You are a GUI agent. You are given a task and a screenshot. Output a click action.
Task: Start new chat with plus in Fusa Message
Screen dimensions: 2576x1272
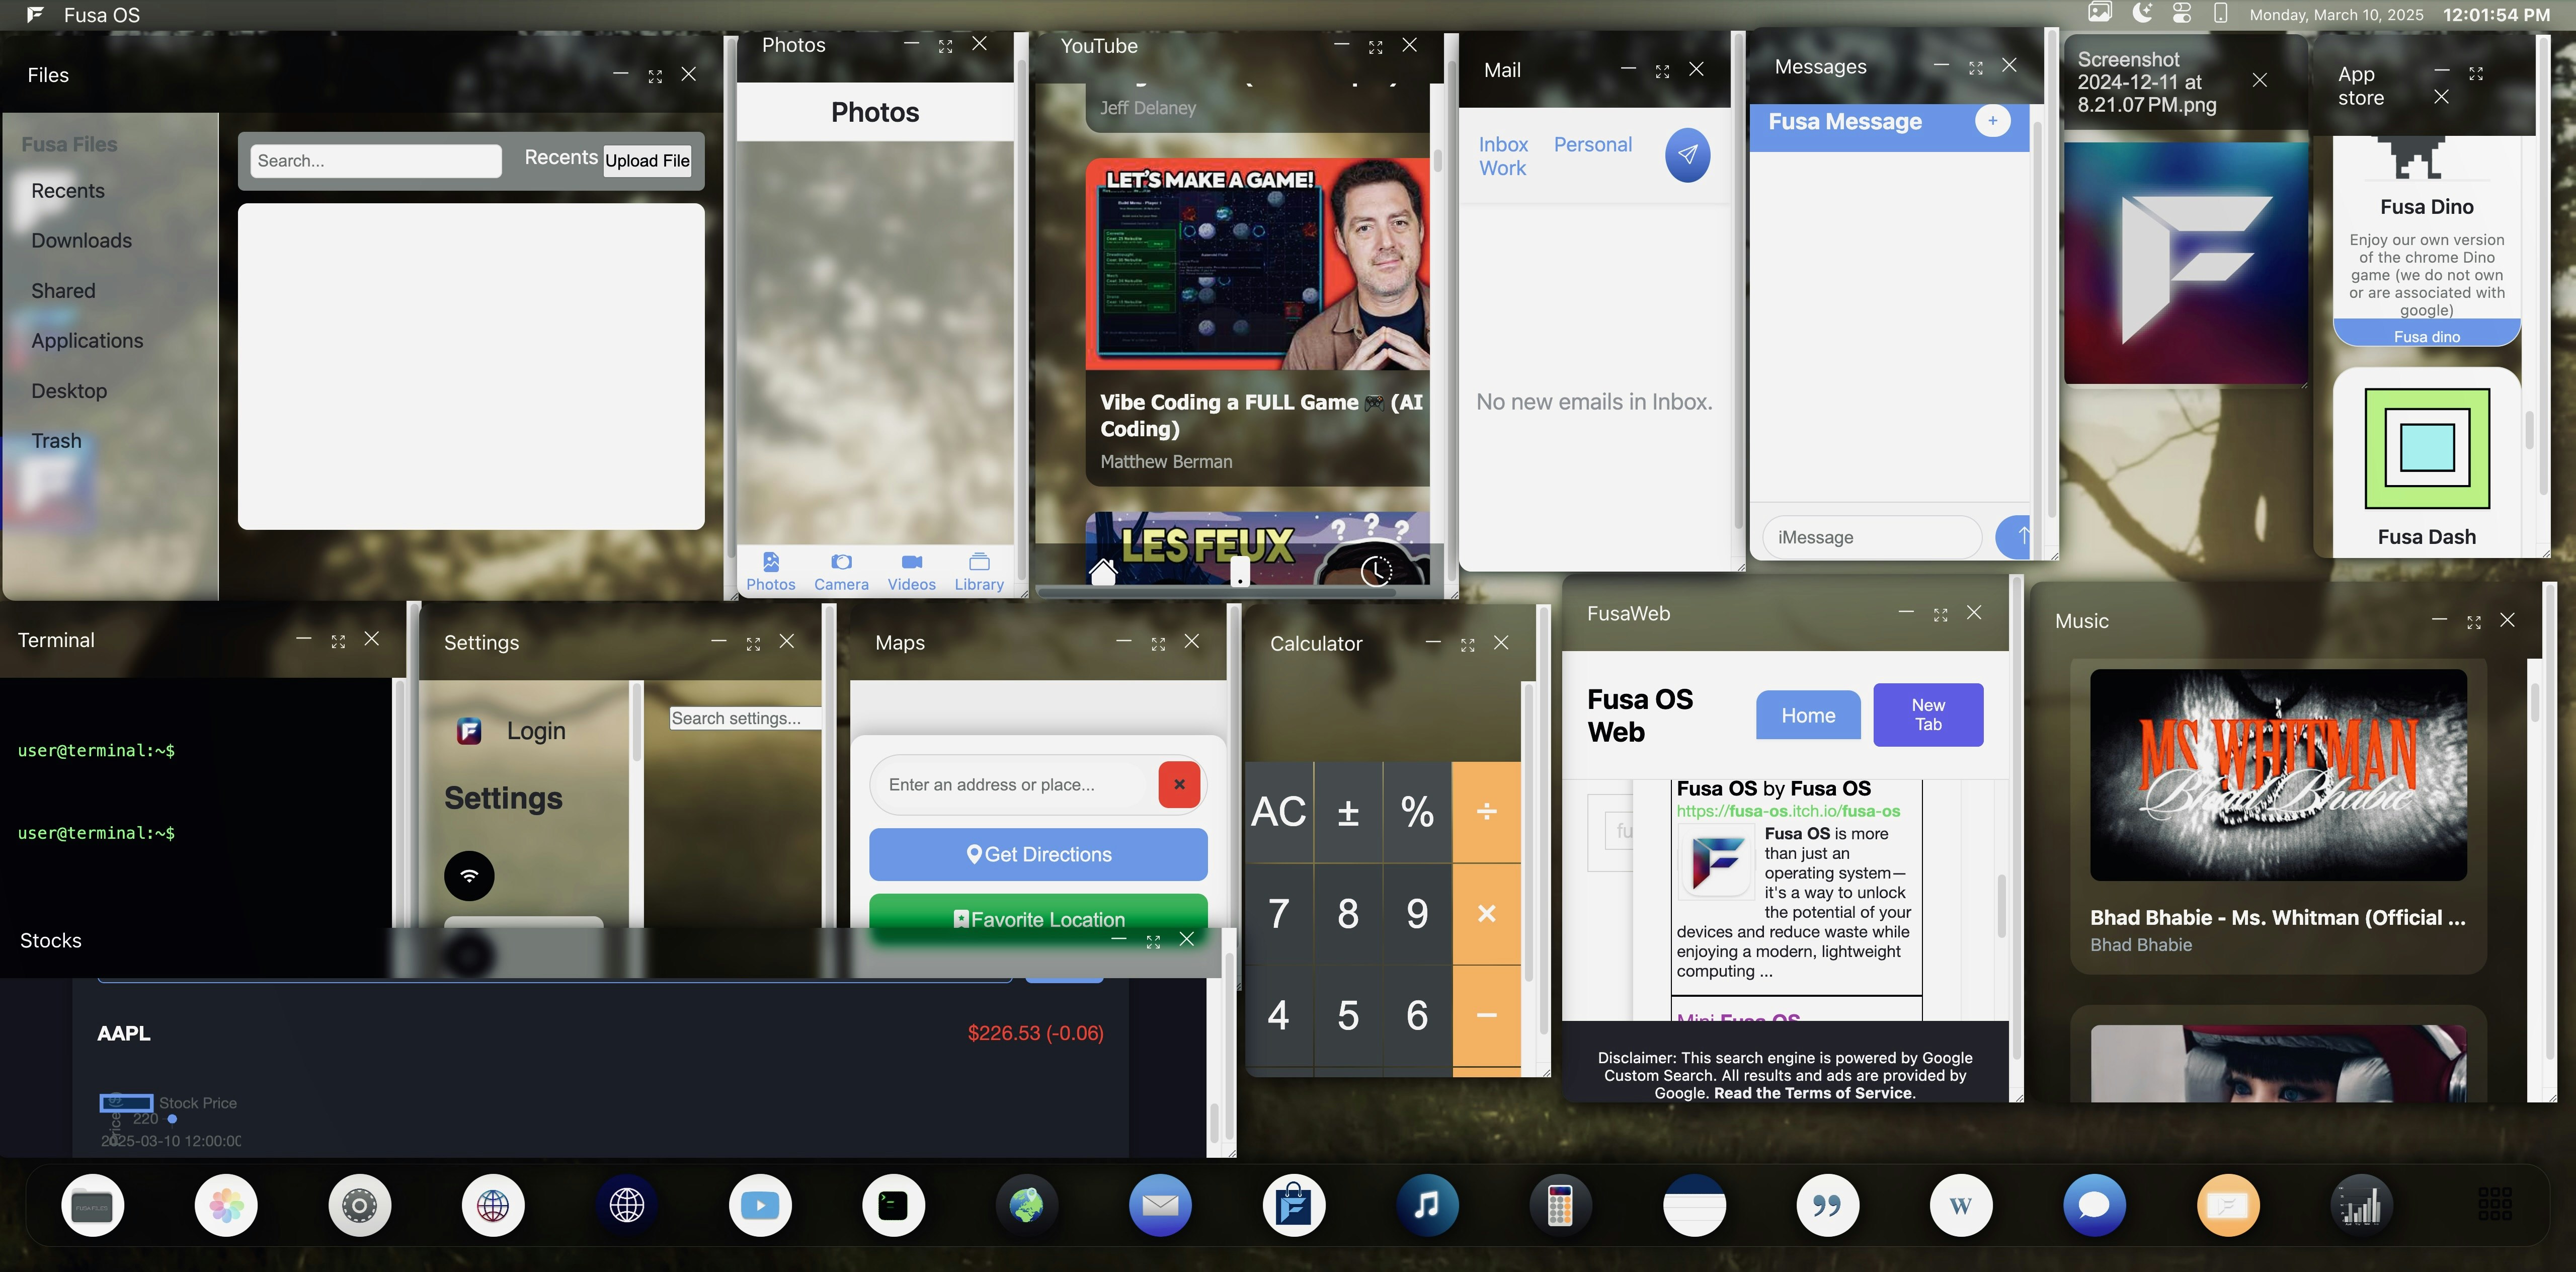1993,121
